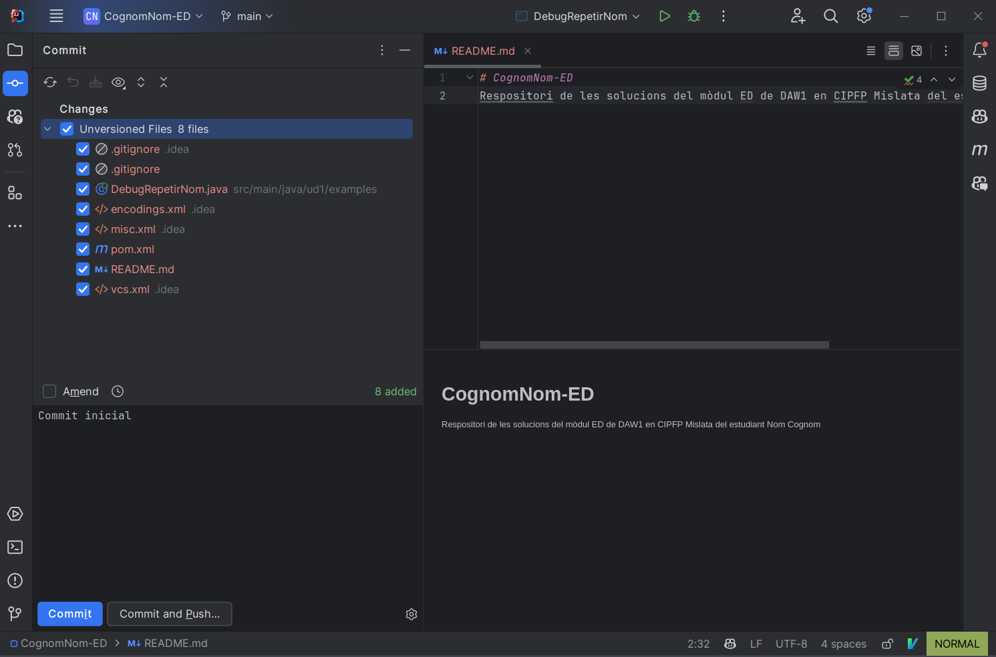Open the Git tool window at bottom-left
Viewport: 996px width, 657px height.
click(x=15, y=614)
